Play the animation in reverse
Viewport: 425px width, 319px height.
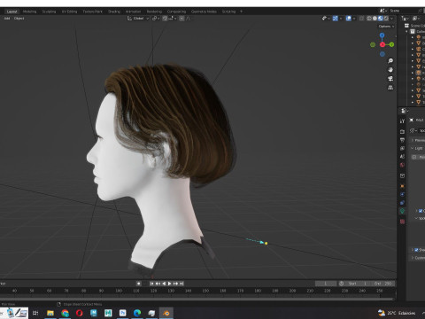(x=164, y=284)
